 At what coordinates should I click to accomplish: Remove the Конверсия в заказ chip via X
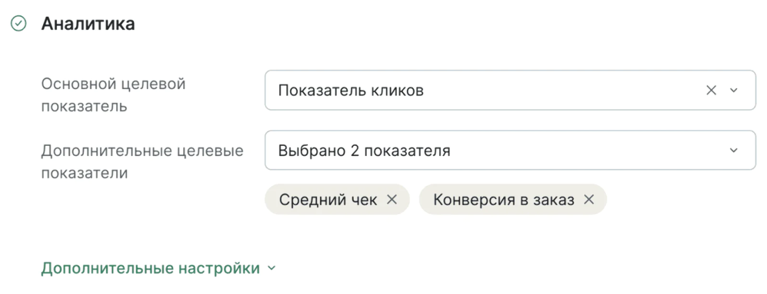589,199
